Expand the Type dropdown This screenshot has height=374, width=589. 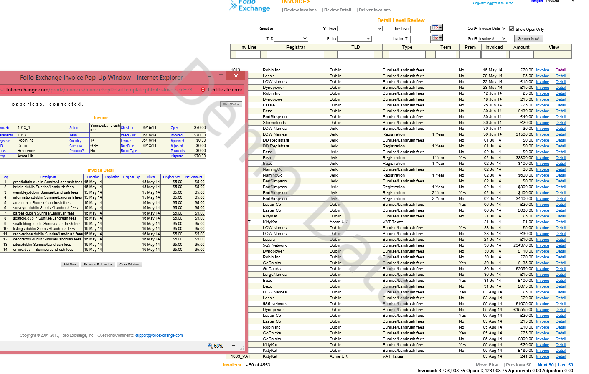[360, 28]
